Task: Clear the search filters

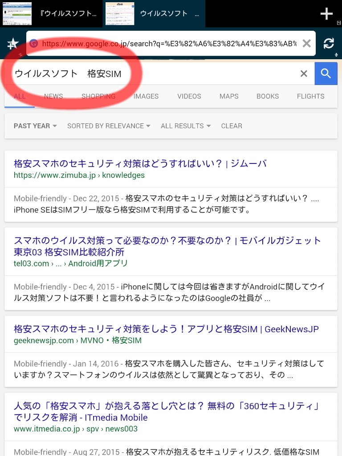Action: pos(232,126)
